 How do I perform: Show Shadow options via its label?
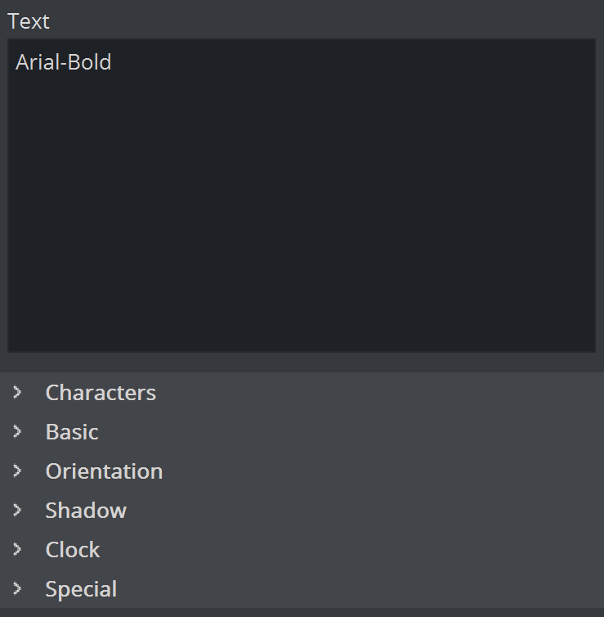pos(86,511)
